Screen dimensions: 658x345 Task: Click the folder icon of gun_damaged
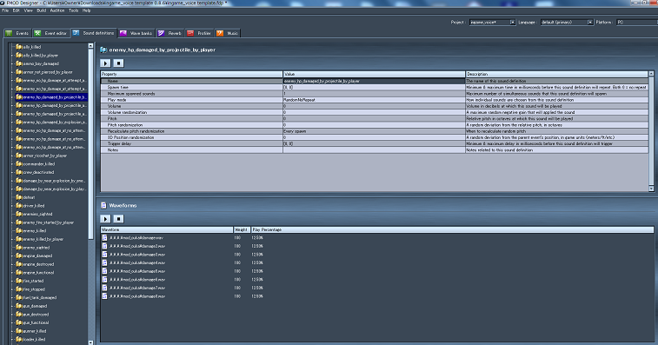[x=18, y=306]
